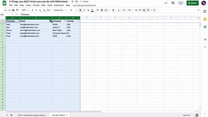Image resolution: width=208 pixels, height=117 pixels.
Task: Open Explore button in bottom corner
Action: (197, 115)
